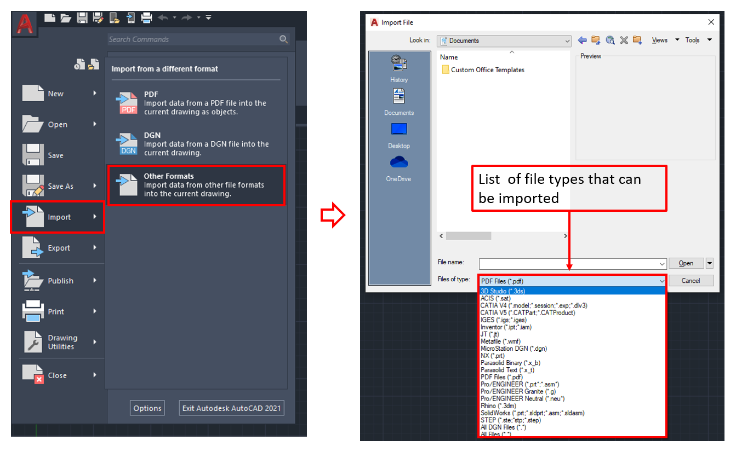Image resolution: width=736 pixels, height=452 pixels.
Task: Click the Up One Level folder icon
Action: [596, 40]
